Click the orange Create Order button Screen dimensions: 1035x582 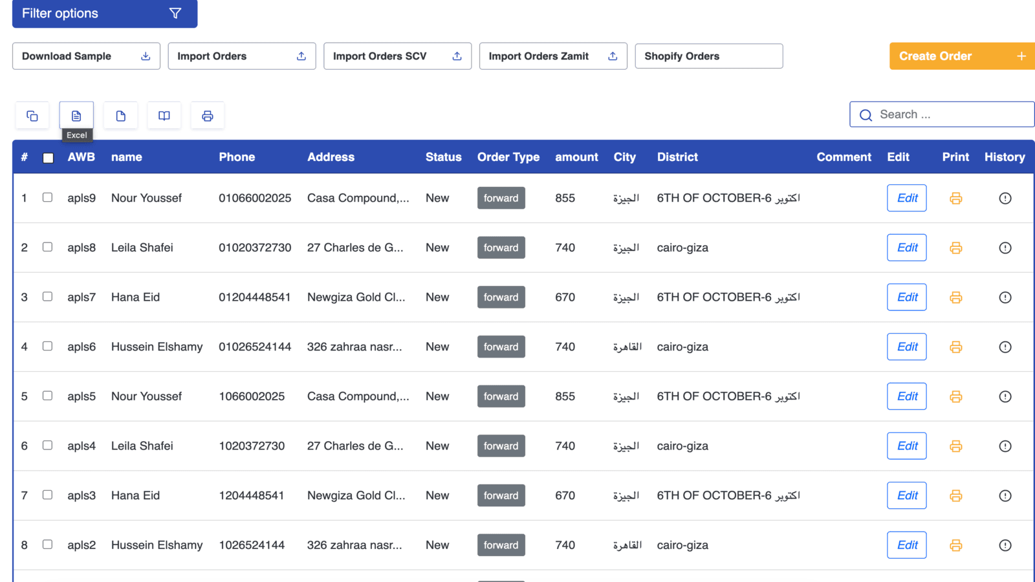click(x=961, y=56)
